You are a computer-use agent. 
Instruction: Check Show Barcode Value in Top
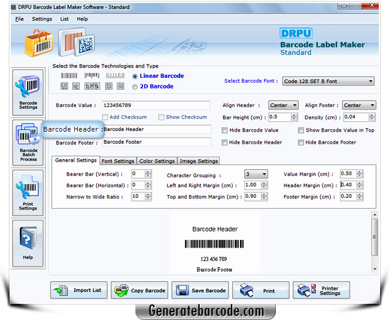[300, 130]
